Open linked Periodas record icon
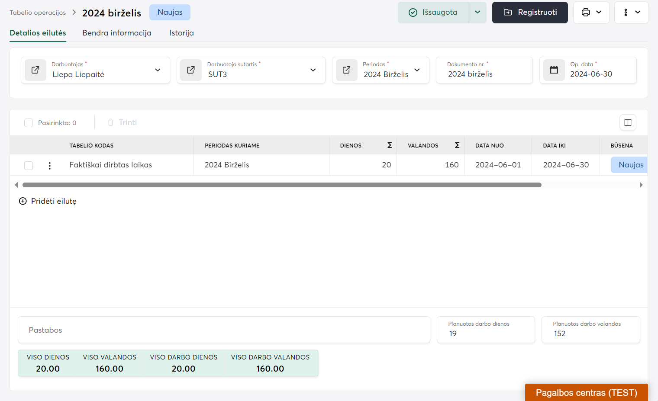 click(x=347, y=70)
